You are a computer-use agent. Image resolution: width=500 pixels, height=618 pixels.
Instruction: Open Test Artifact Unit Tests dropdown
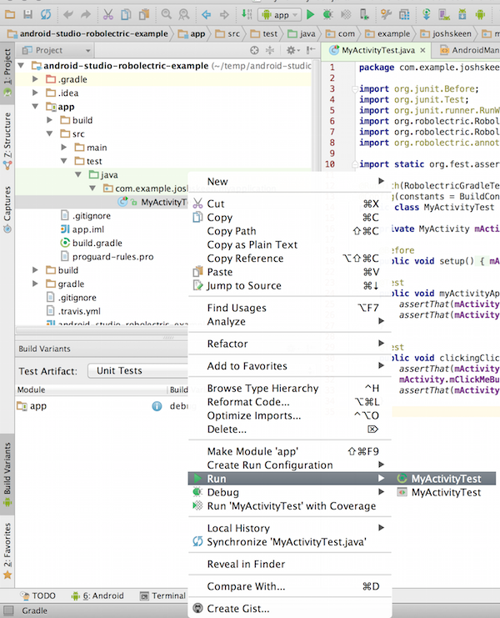[x=137, y=371]
